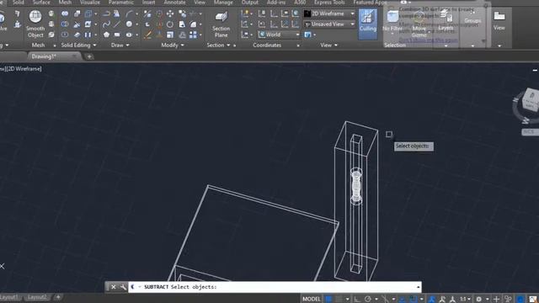Pick the Line draw tool
The image size is (539, 303).
(x=117, y=24)
